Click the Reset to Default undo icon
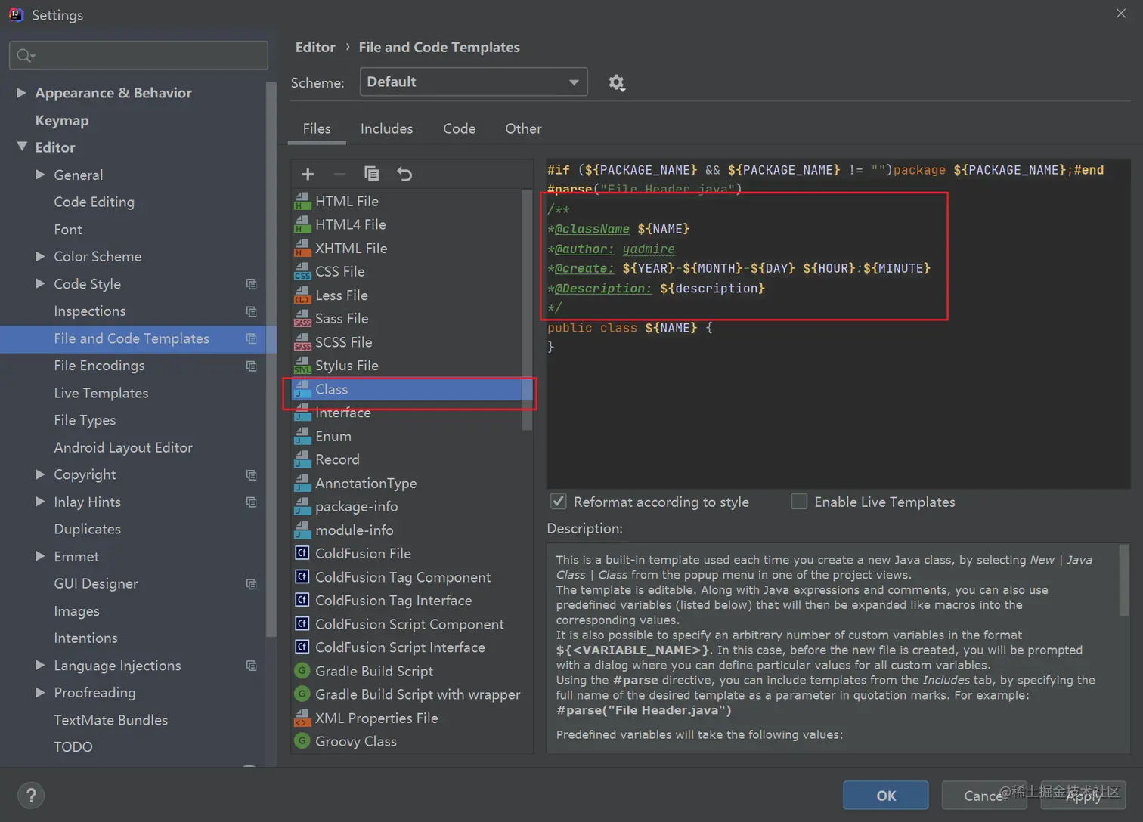1143x822 pixels. [404, 175]
